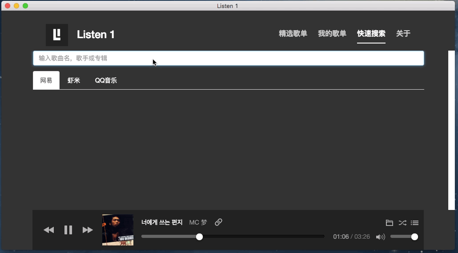Click the song progress slider handle
458x253 pixels.
(199, 237)
